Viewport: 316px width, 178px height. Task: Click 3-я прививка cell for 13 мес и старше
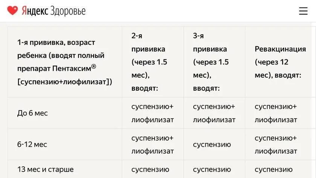[x=214, y=169]
